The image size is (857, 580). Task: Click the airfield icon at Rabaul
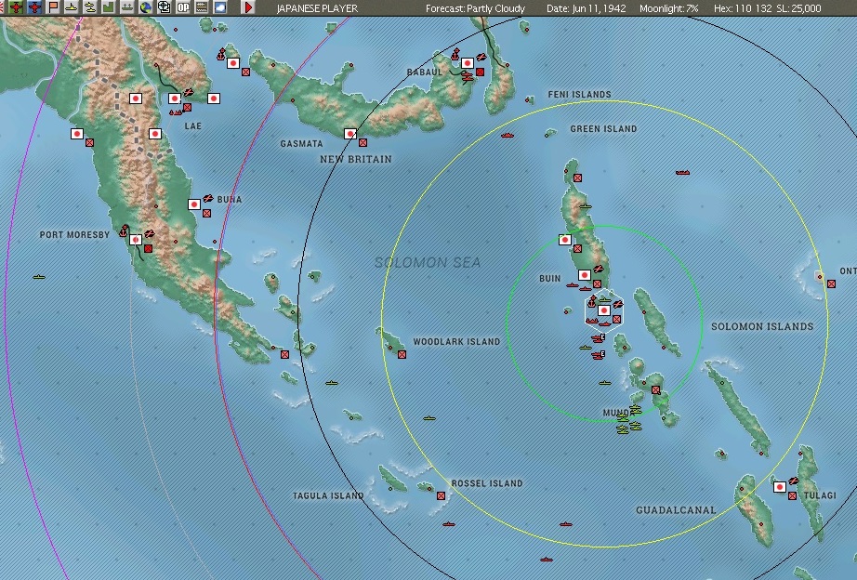[481, 57]
